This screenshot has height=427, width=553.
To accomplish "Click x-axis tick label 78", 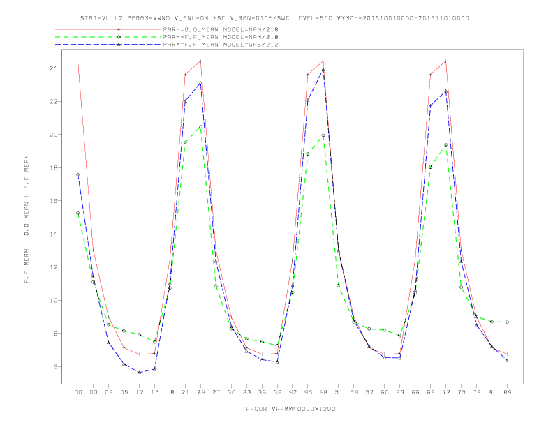I will (x=476, y=392).
